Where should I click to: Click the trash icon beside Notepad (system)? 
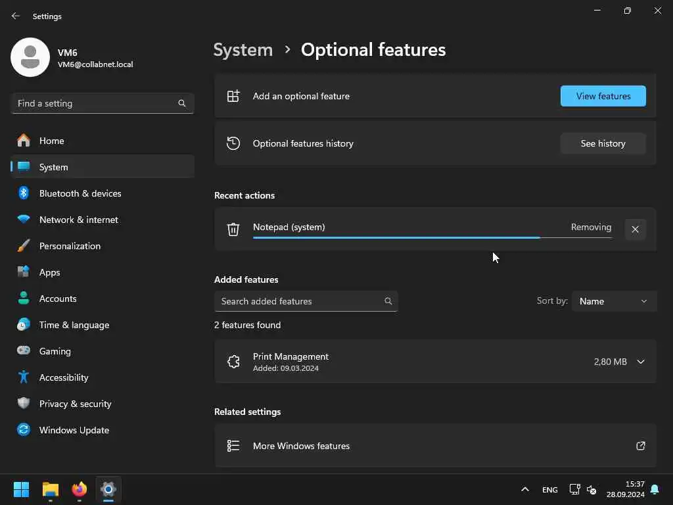[x=233, y=229]
